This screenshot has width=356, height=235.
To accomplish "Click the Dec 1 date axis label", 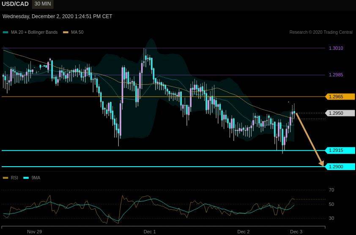I will tap(150, 232).
